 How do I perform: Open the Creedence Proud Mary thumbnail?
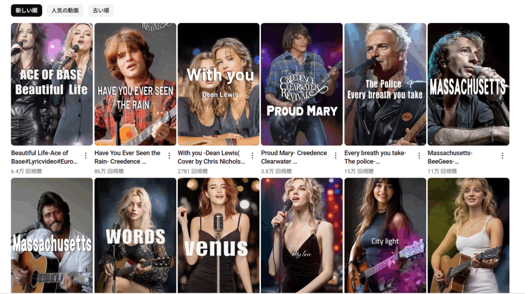pos(302,84)
